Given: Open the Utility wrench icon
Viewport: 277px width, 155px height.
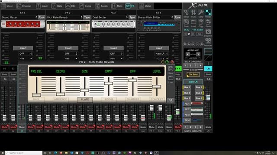Looking at the screenshot, I should [x=201, y=12].
